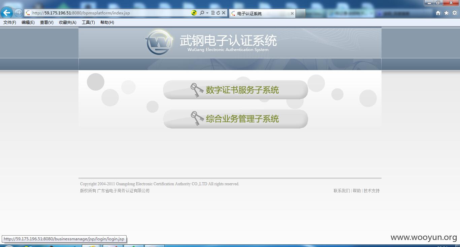Open the browser Tools gear icon

(454, 13)
